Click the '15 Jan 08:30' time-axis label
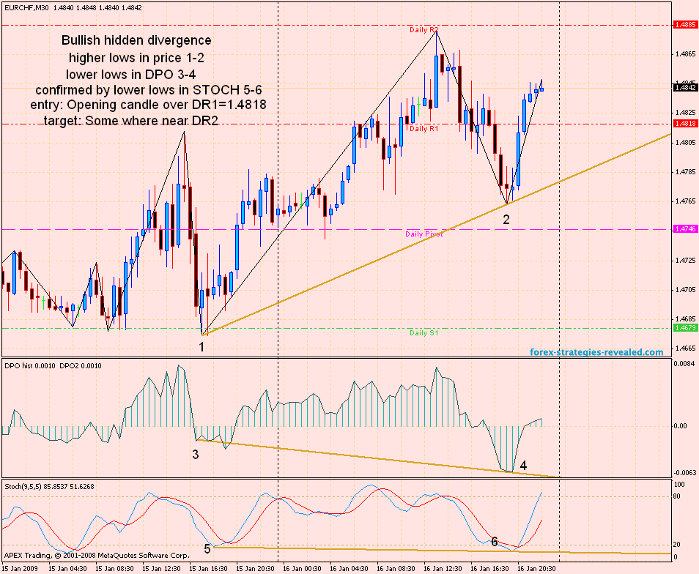This screenshot has height=574, width=699. tap(114, 569)
